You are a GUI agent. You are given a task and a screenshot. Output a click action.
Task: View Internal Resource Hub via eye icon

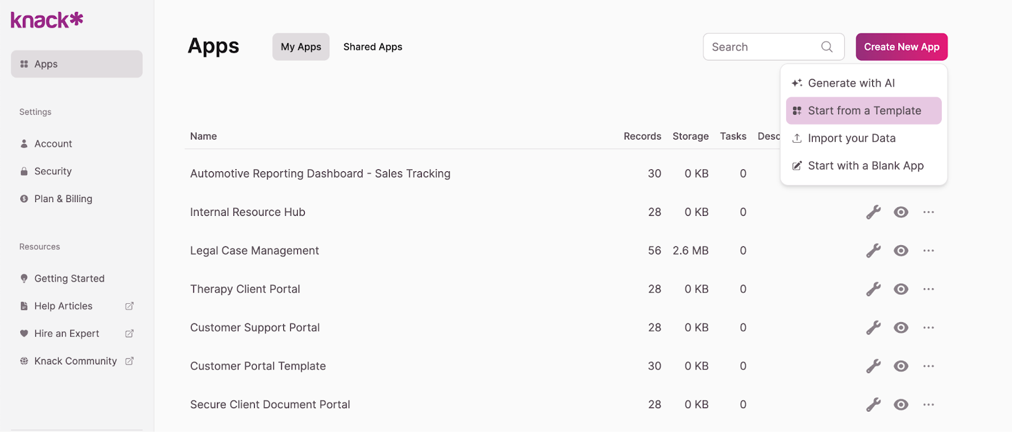click(901, 212)
